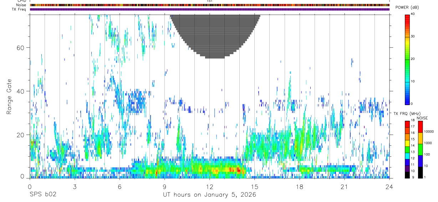
Task: Click the '30' tick on the POWER color bar
Action: (413, 37)
